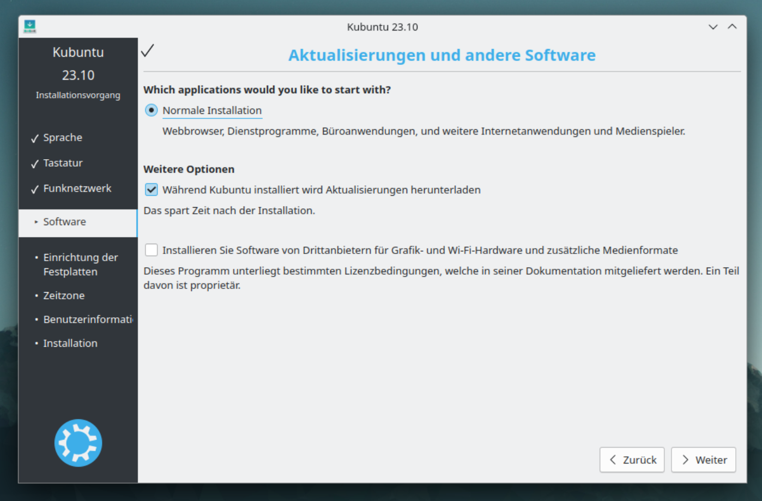Click the installer icon in title bar
Image resolution: width=762 pixels, height=501 pixels.
click(x=30, y=26)
